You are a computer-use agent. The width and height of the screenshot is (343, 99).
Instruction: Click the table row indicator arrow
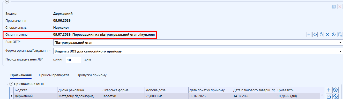coord(11,96)
